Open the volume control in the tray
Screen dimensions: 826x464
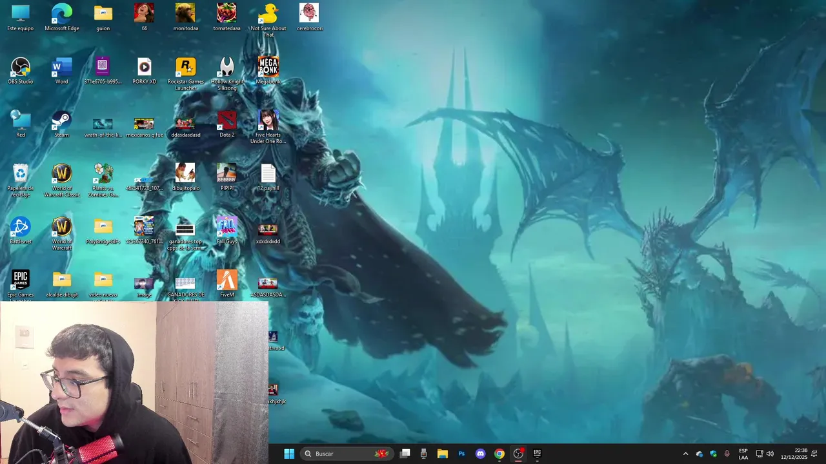[770, 454]
